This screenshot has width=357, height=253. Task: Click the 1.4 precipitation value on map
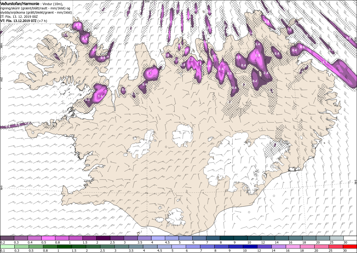[100, 96]
